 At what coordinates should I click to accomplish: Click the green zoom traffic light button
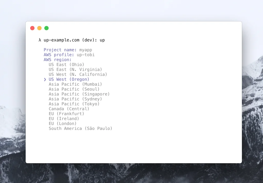[46, 28]
